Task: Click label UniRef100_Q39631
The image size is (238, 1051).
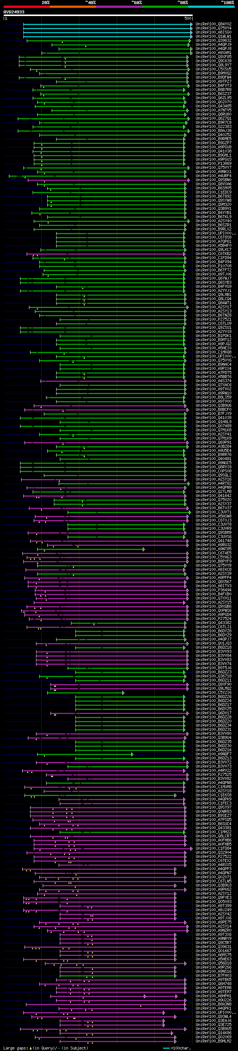Action: point(213,947)
